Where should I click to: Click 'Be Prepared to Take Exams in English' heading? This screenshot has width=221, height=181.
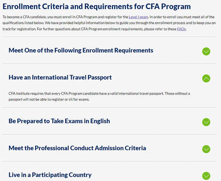(59, 121)
